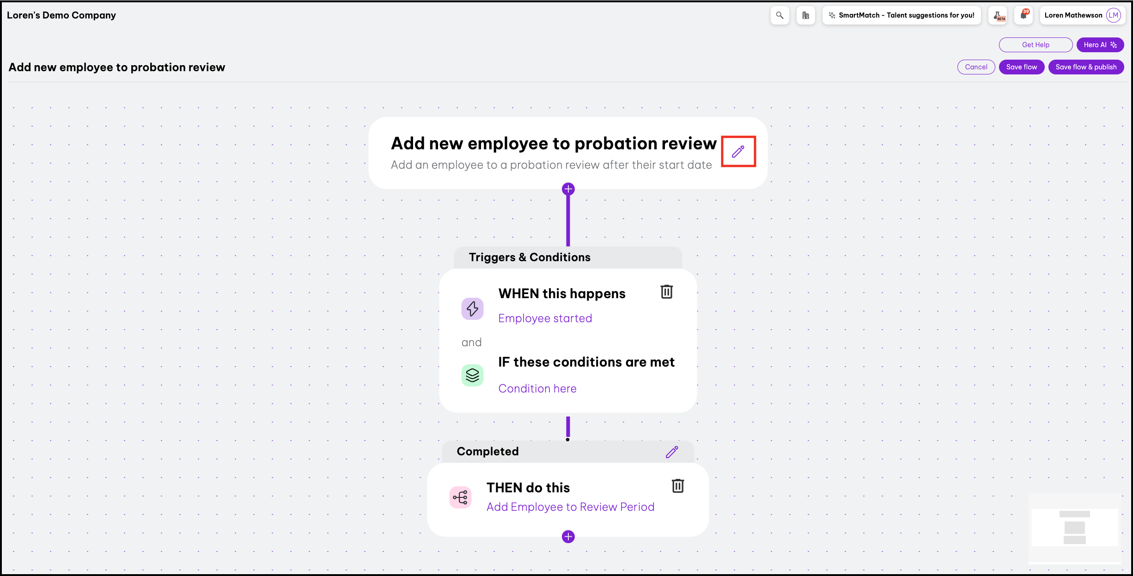This screenshot has width=1133, height=576.
Task: Click the minimap preview of the flow
Action: [x=1074, y=527]
